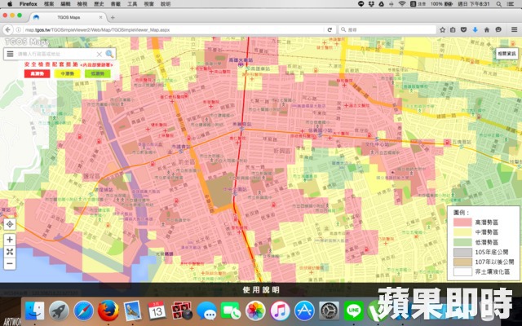Viewport: 522px width, 326px height.
Task: Open Firefox downloads arrow icon
Action: tap(475, 30)
